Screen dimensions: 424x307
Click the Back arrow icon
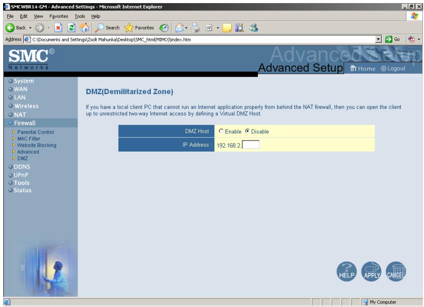[x=10, y=28]
